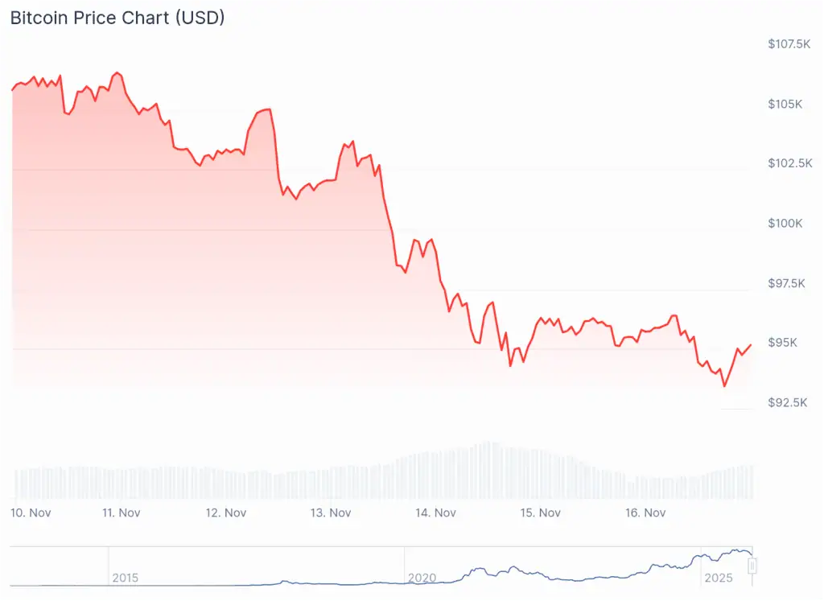Click the $100K price axis label
This screenshot has height=601, width=824.
click(785, 224)
